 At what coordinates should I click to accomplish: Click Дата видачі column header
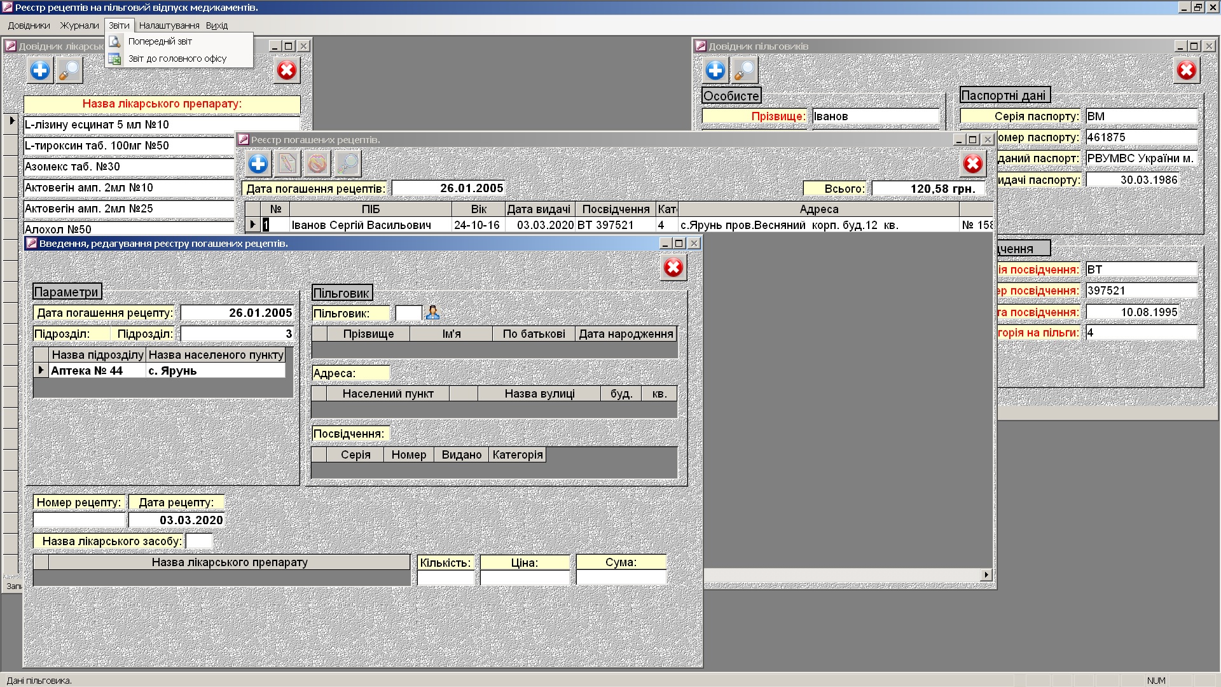pos(539,209)
